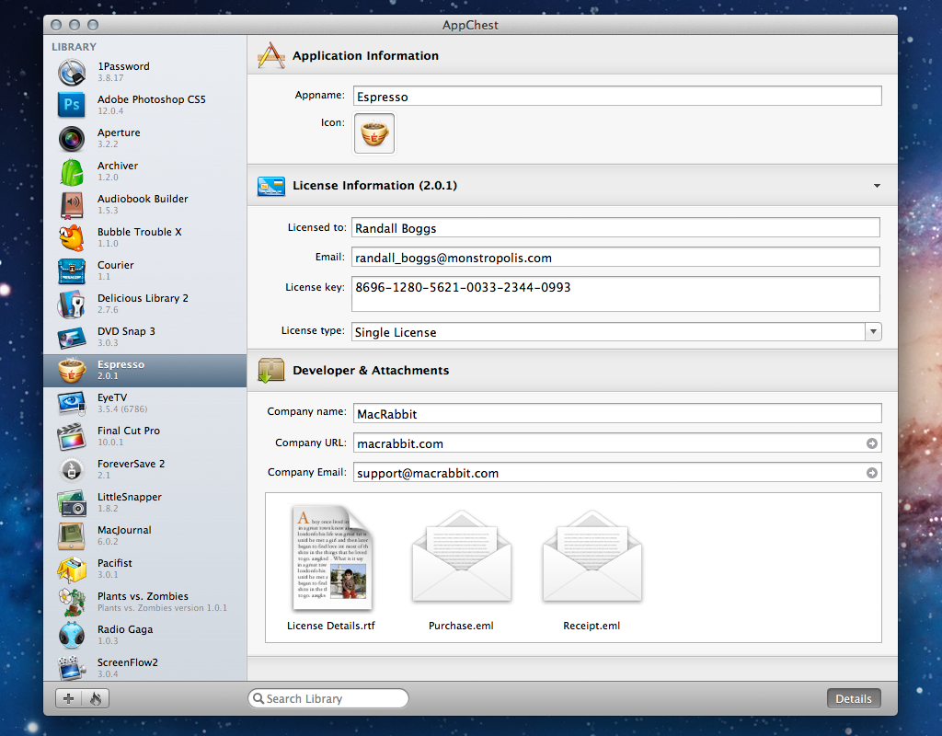
Task: Add new app with the plus button
Action: pos(68,698)
